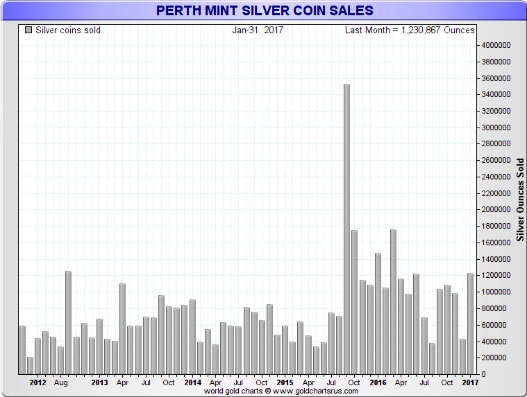Click the 'Jul' label between 2014 and 2015

click(x=238, y=382)
